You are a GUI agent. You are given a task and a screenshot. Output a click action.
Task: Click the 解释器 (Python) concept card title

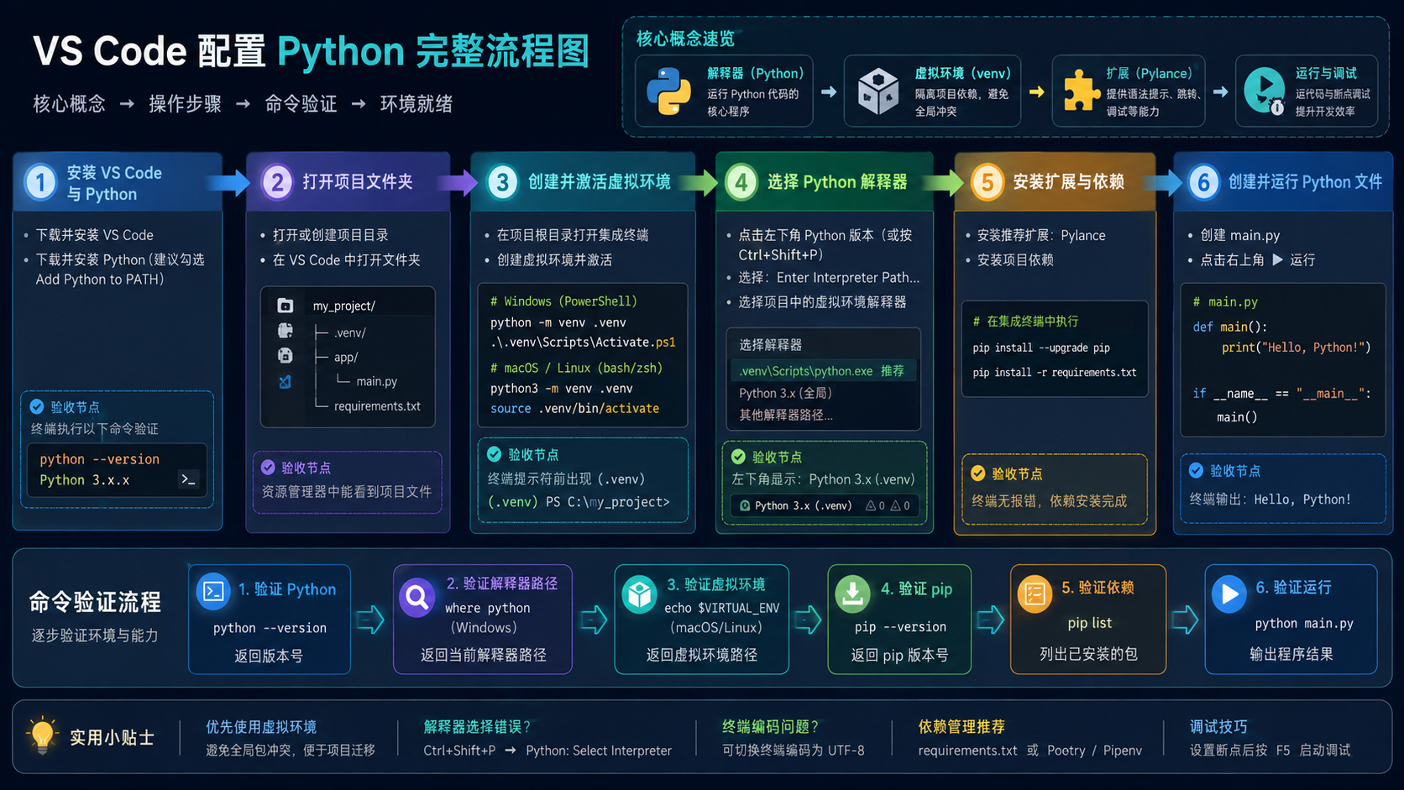tap(755, 73)
